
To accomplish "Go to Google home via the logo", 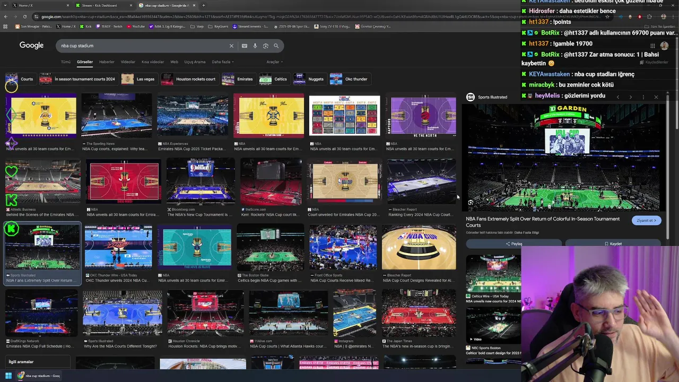I will coord(31,45).
